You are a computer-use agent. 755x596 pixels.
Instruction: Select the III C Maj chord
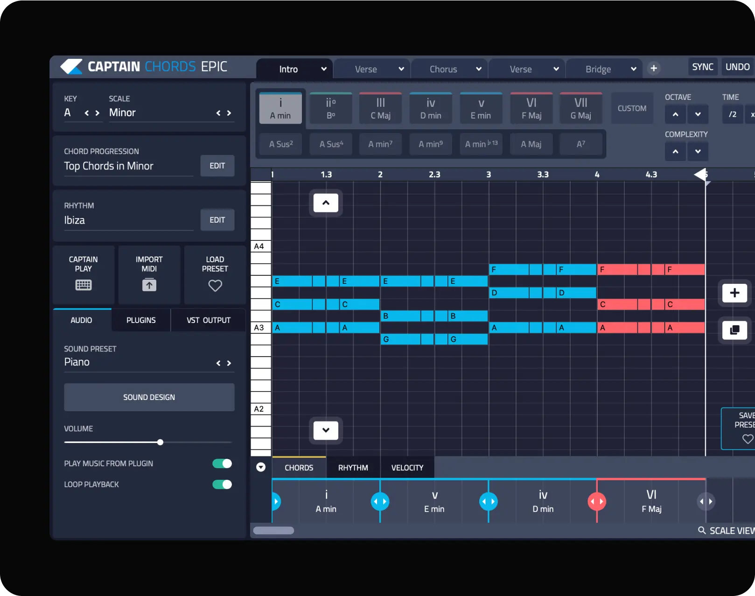point(381,108)
